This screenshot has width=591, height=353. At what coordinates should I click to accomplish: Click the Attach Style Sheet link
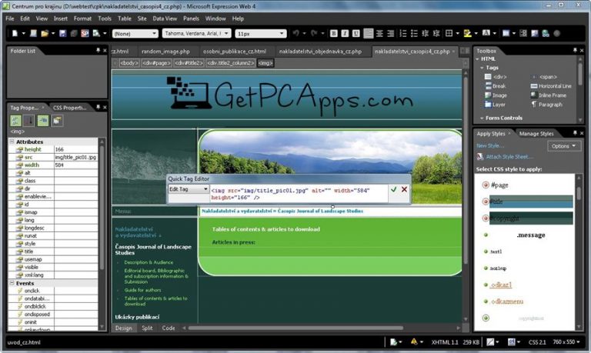(509, 157)
